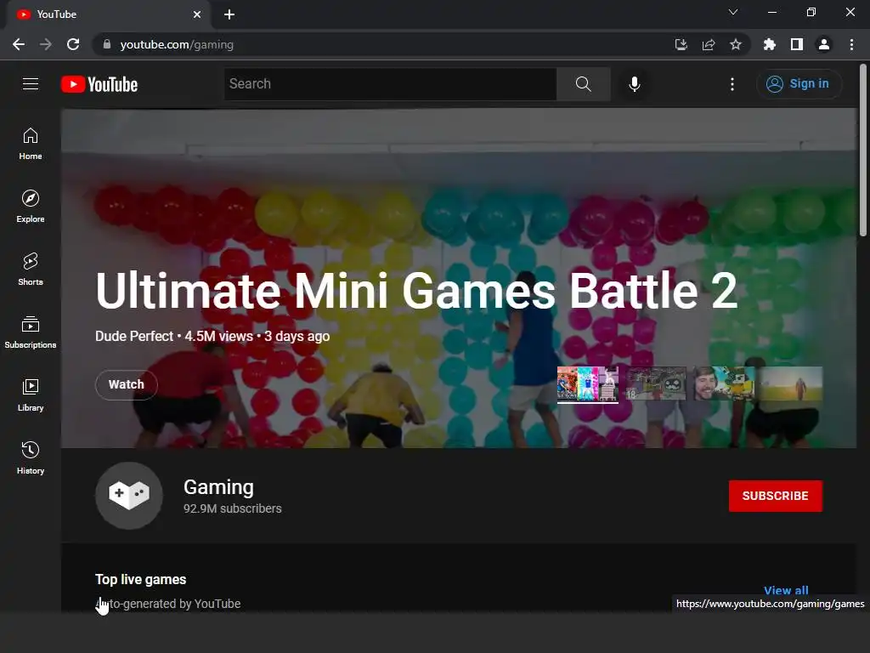Select the YouTube browser tab

point(108,14)
